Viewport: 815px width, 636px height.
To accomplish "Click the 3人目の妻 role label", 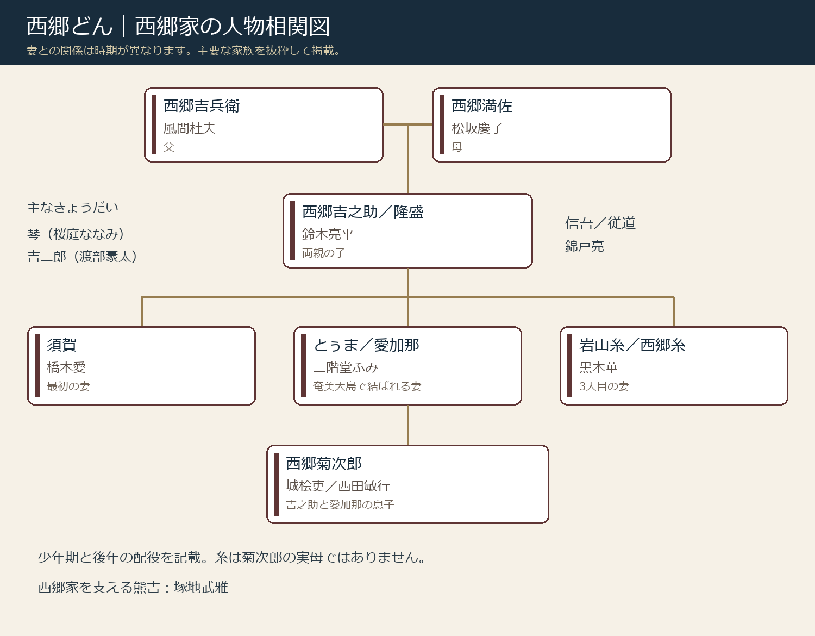I will click(604, 386).
